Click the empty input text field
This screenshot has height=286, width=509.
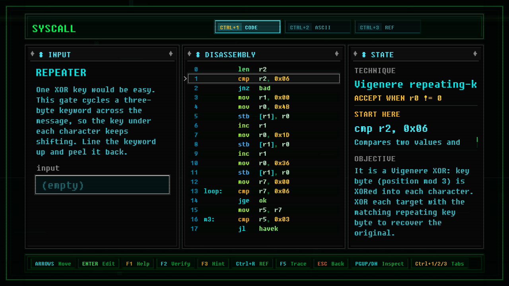pos(103,185)
